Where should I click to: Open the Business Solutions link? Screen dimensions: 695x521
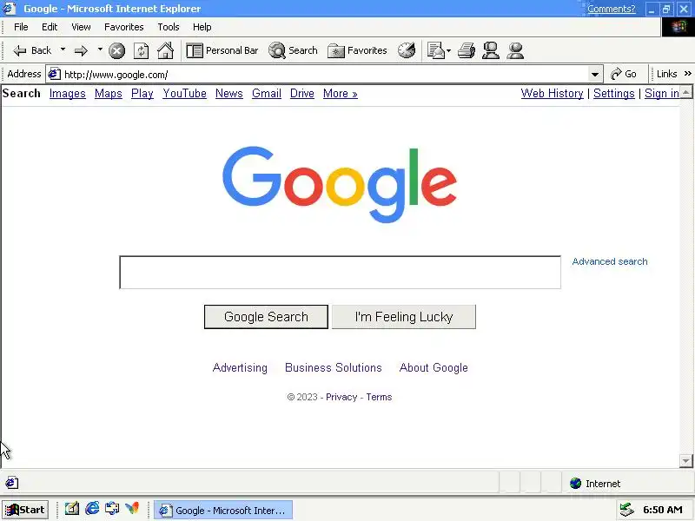[334, 367]
